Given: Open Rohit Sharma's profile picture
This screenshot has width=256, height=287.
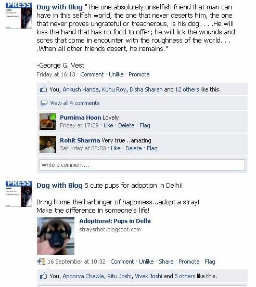Looking at the screenshot, I should (48, 145).
